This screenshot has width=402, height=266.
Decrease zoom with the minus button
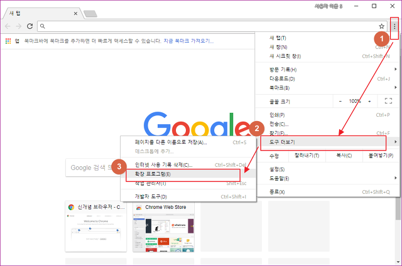point(340,102)
